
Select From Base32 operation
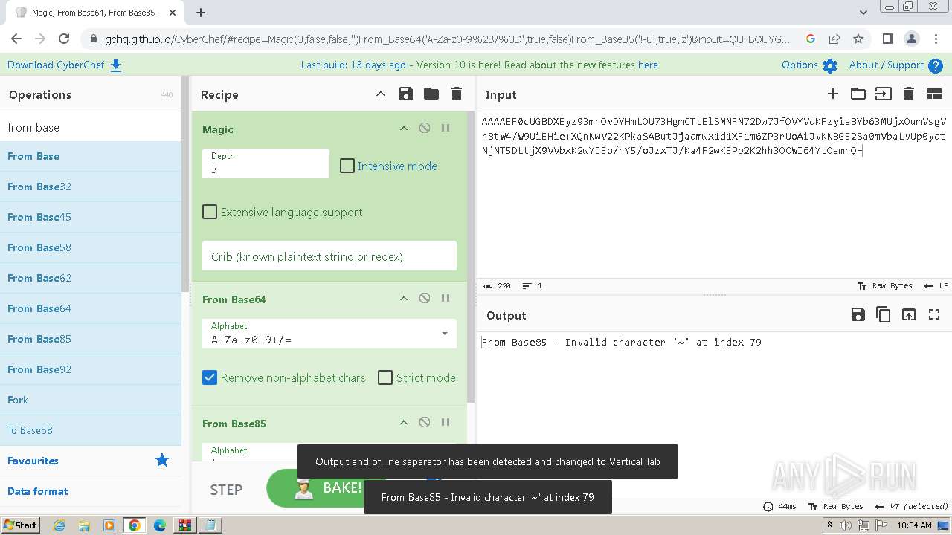pos(91,187)
